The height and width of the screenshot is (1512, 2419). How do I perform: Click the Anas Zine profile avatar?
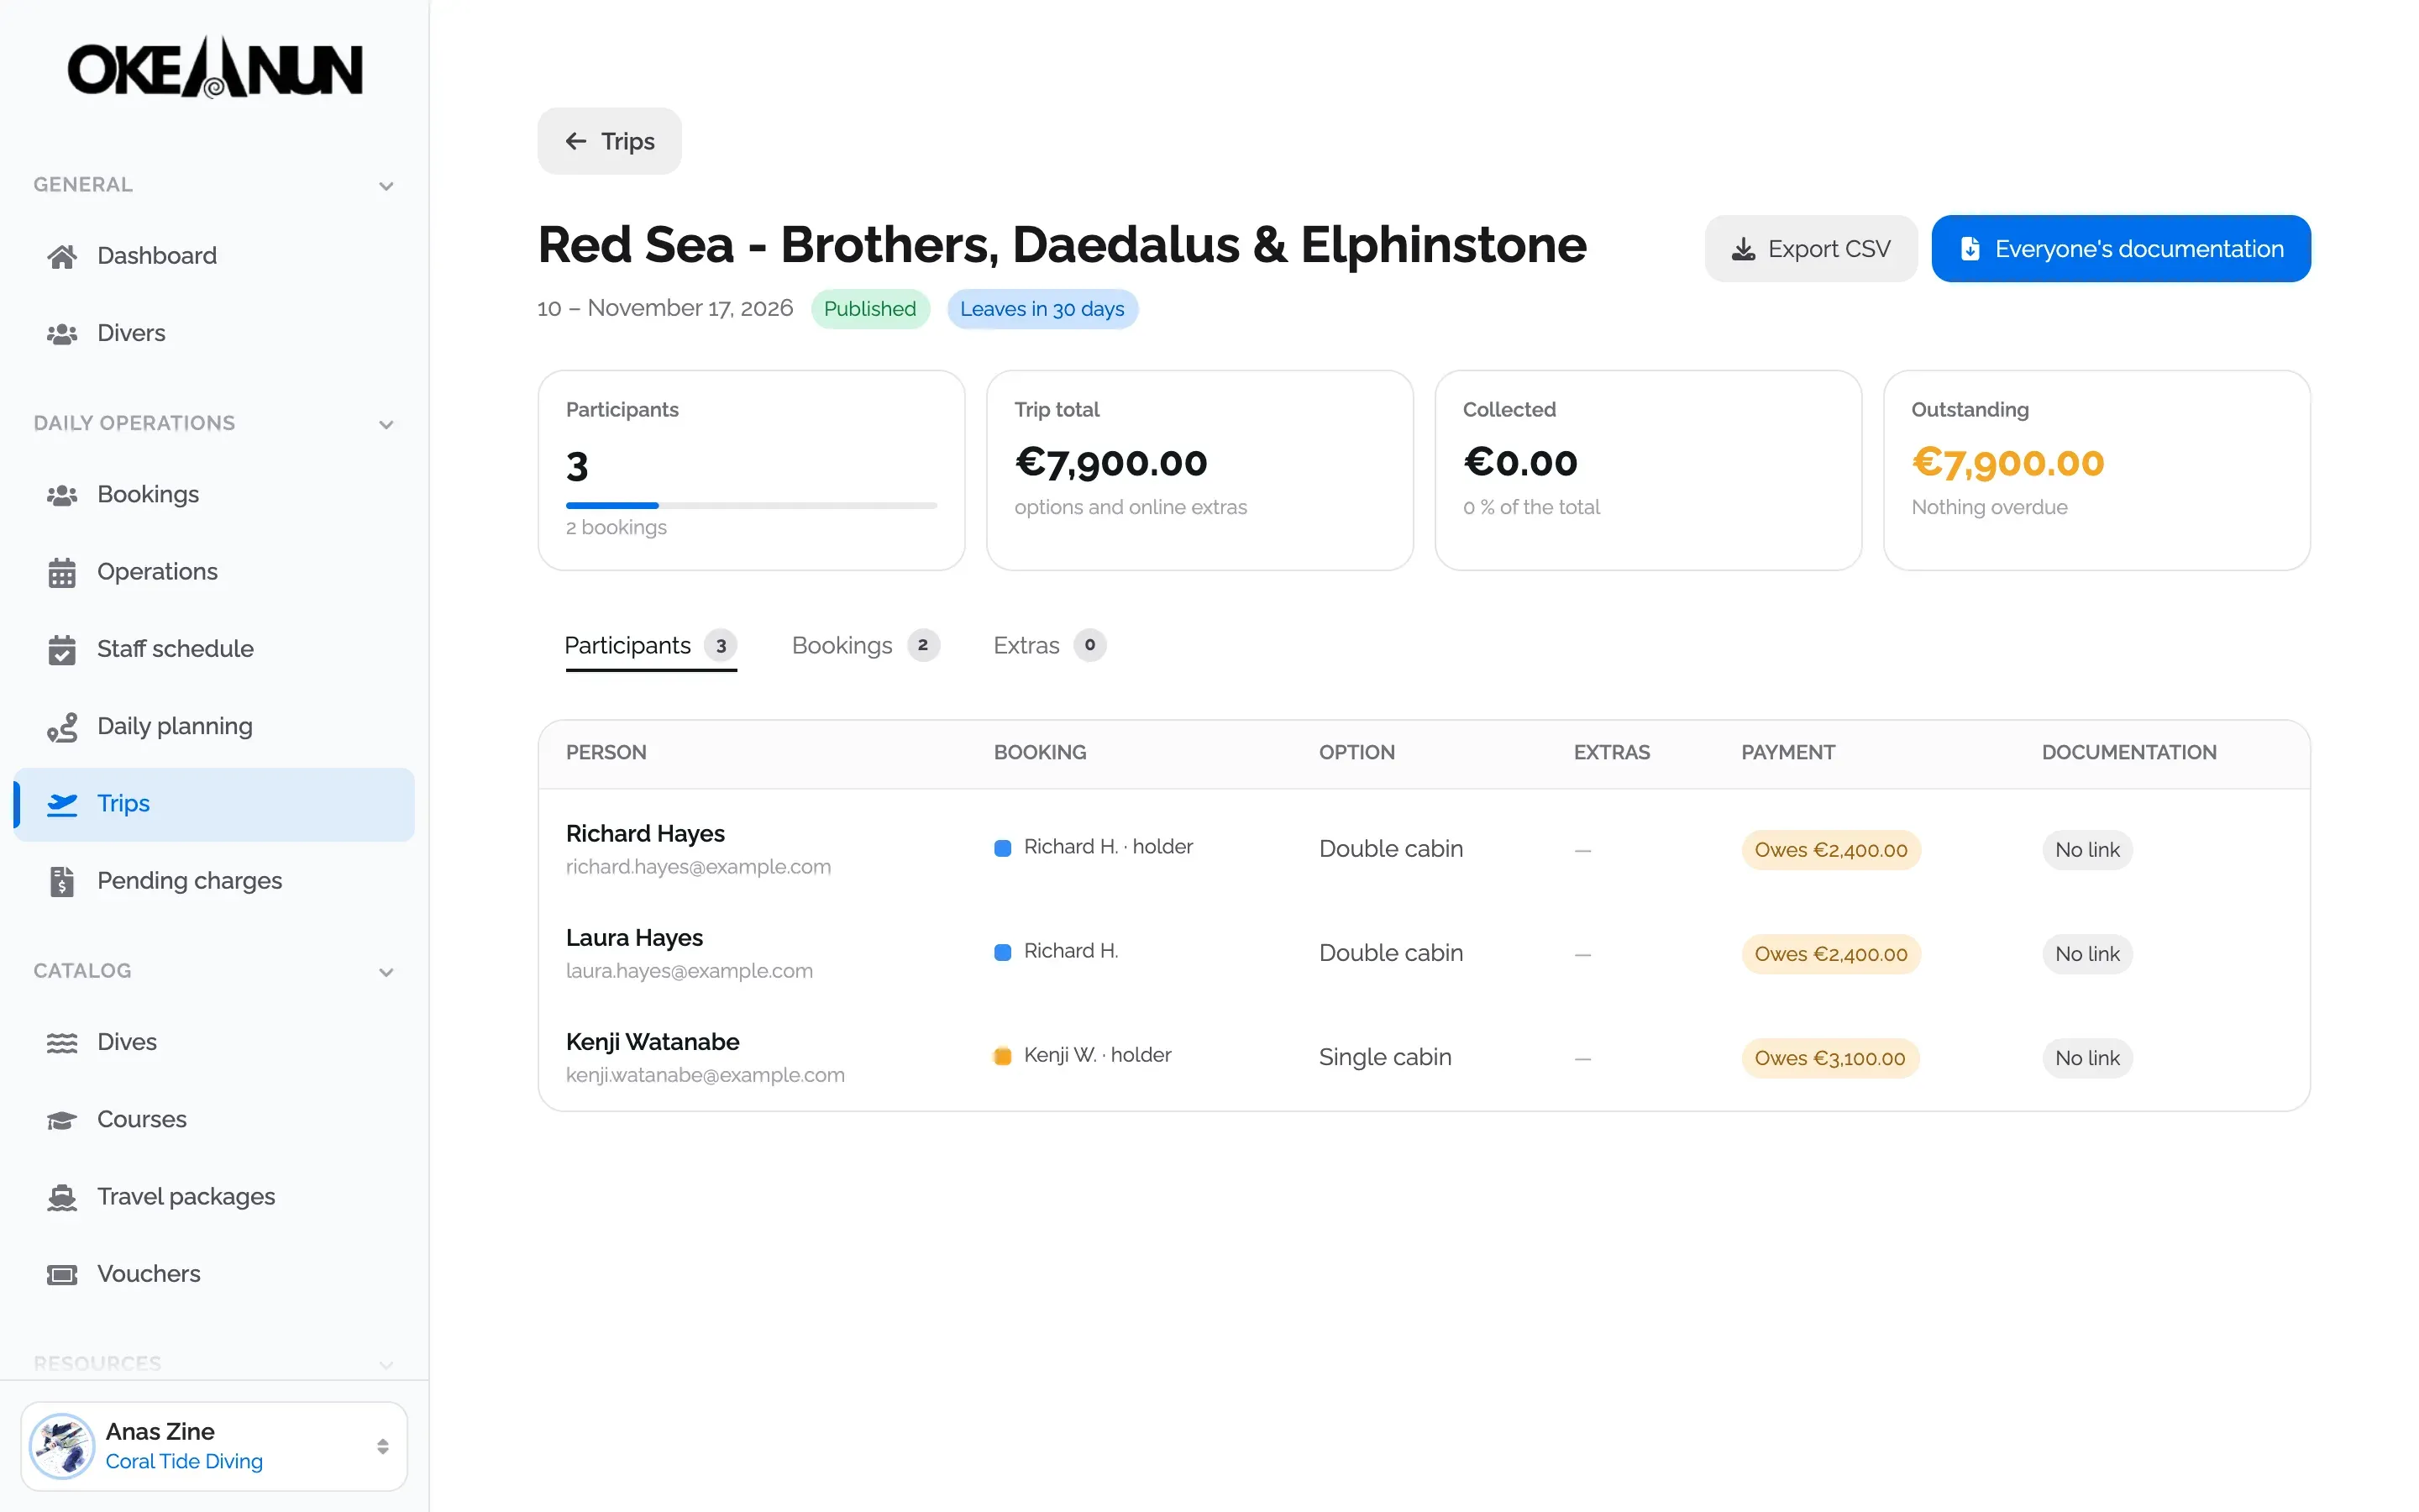pyautogui.click(x=62, y=1446)
